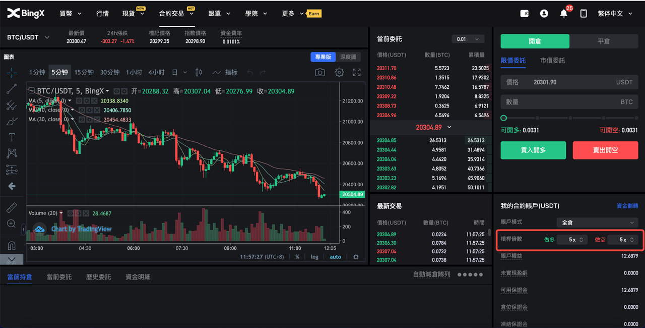
Task: Open the 0.01 order book precision dropdown
Action: pyautogui.click(x=468, y=39)
